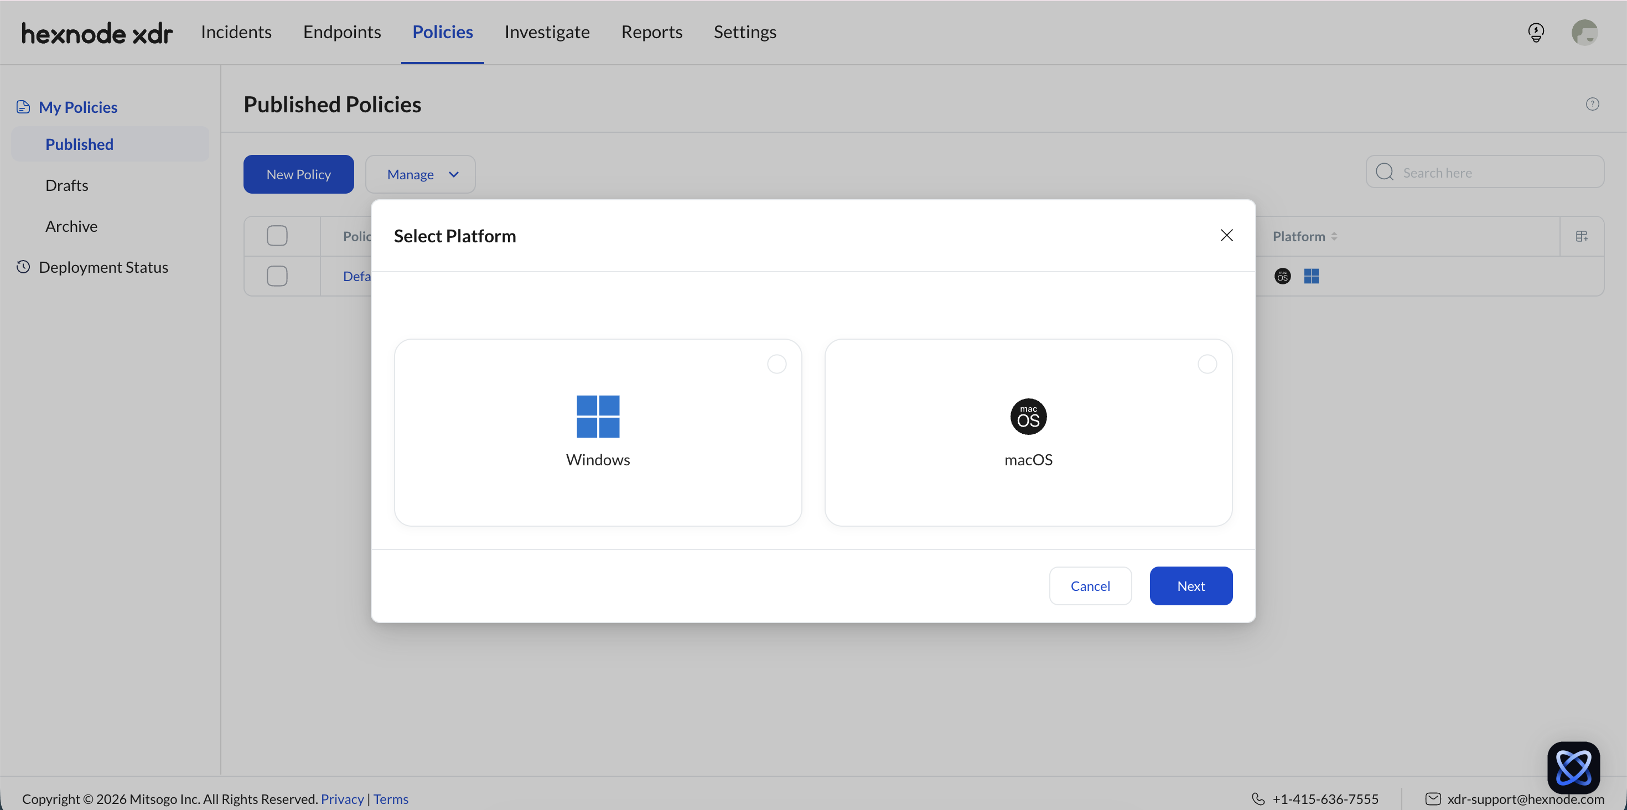Click the Deployment Status clock icon
Screen dimensions: 1627x810
click(x=23, y=267)
